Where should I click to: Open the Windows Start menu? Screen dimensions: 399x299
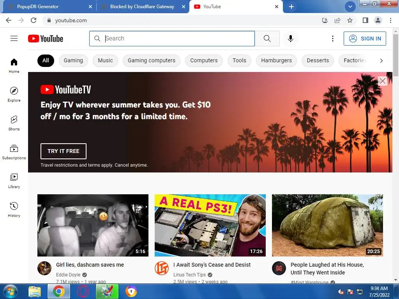pos(10,291)
